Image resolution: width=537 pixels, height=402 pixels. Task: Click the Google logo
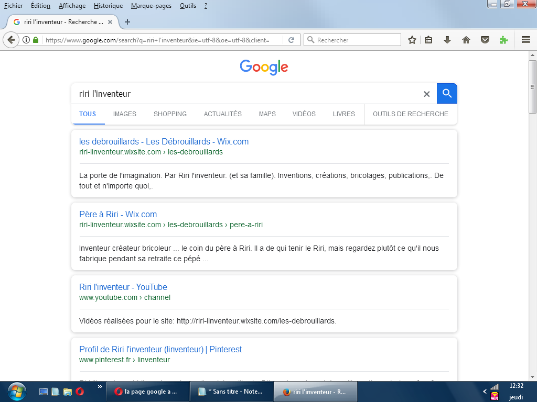pos(264,67)
